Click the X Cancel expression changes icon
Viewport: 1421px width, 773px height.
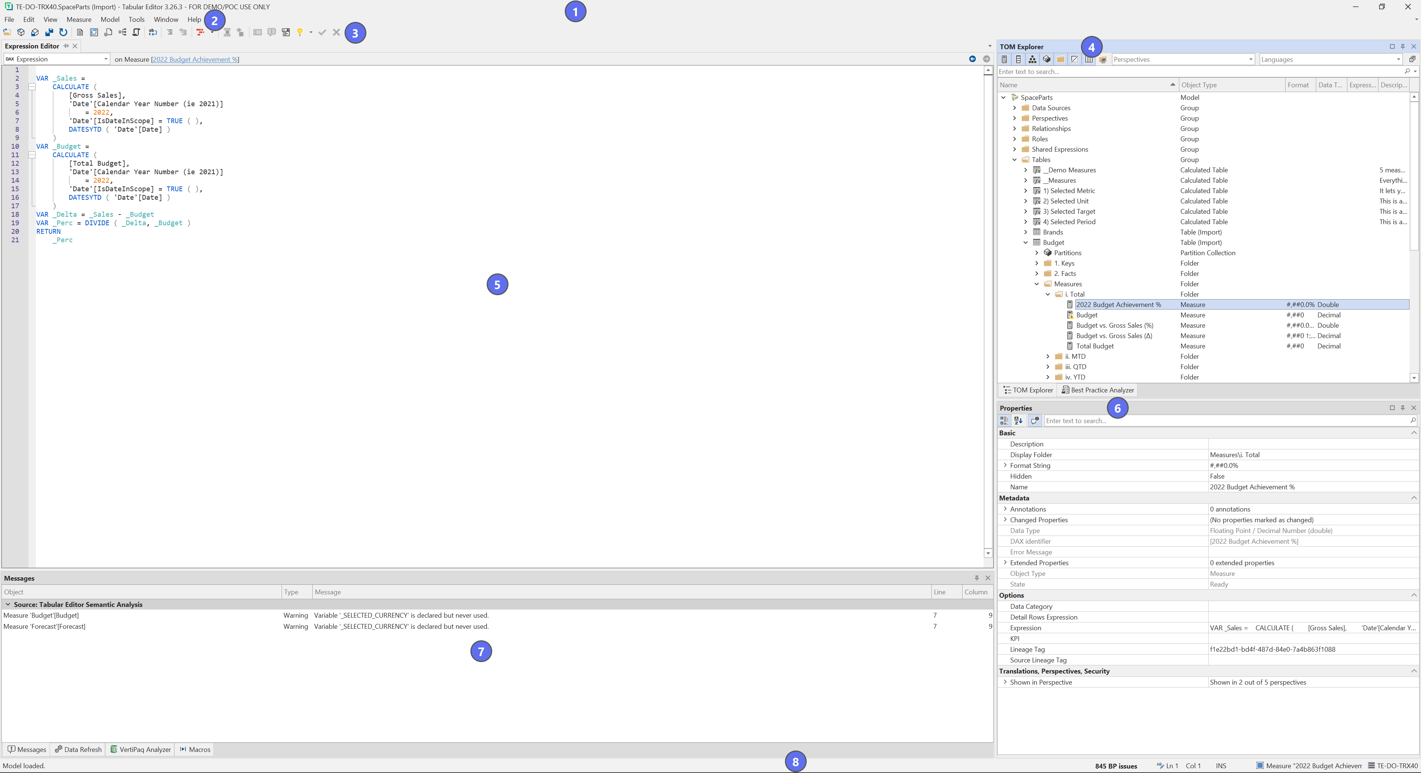(x=336, y=33)
